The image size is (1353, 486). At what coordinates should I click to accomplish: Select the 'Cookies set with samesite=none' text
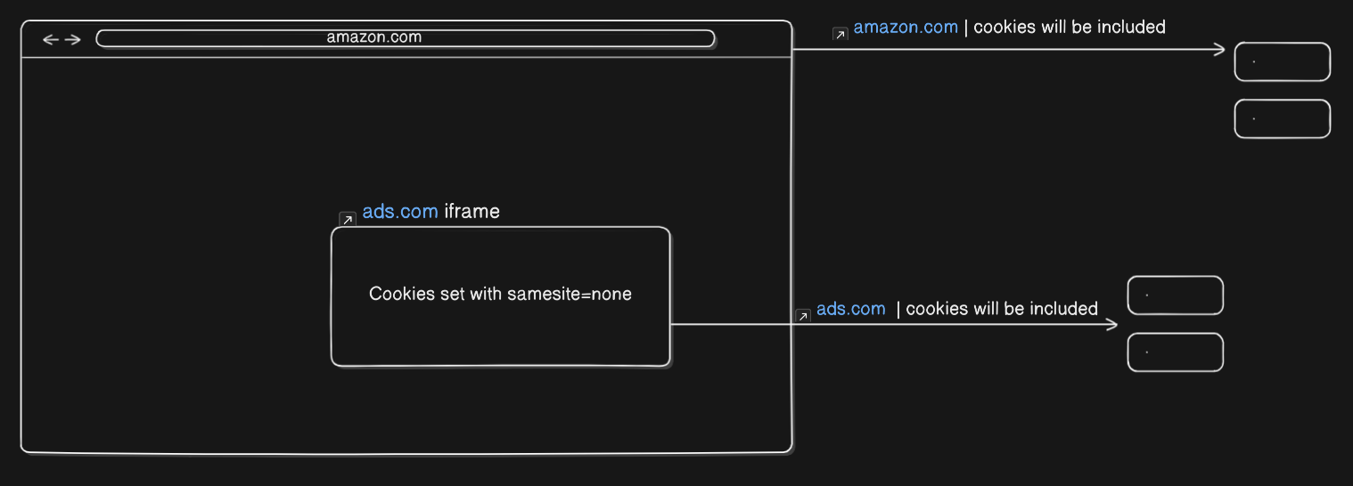(x=500, y=294)
